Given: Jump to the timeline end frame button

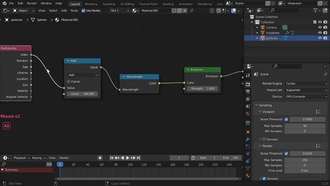Looking at the screenshot, I should pyautogui.click(x=139, y=158).
